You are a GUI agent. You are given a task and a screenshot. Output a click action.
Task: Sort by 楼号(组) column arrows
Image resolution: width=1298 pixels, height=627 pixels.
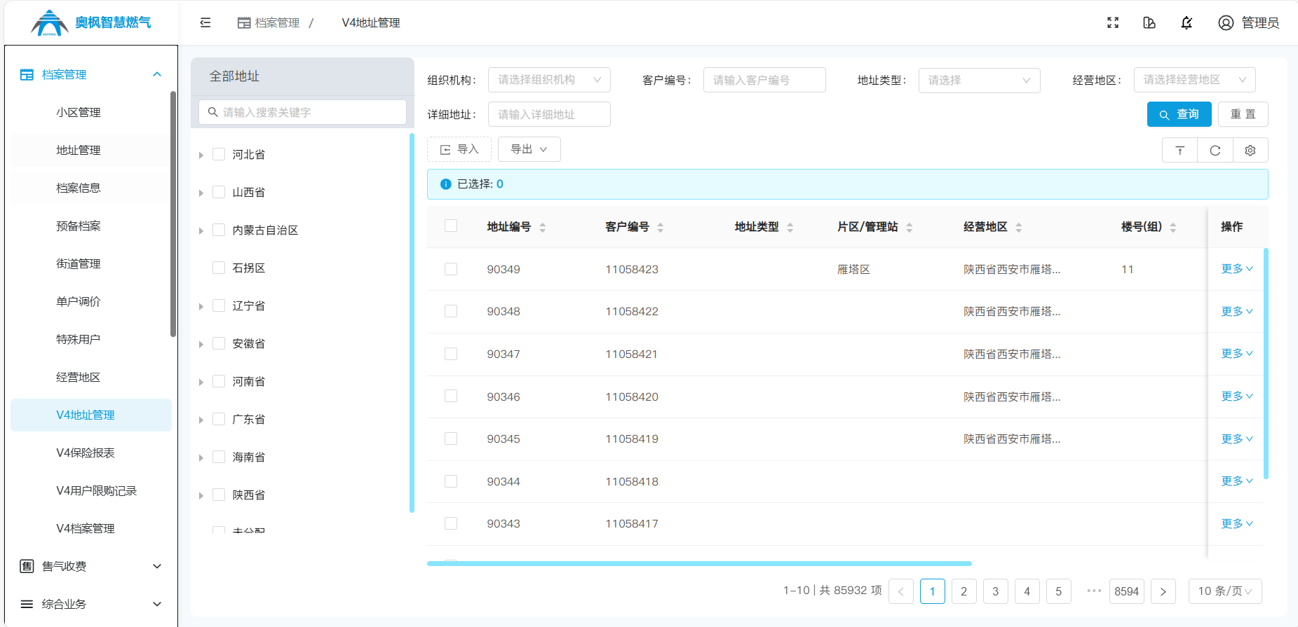1173,227
